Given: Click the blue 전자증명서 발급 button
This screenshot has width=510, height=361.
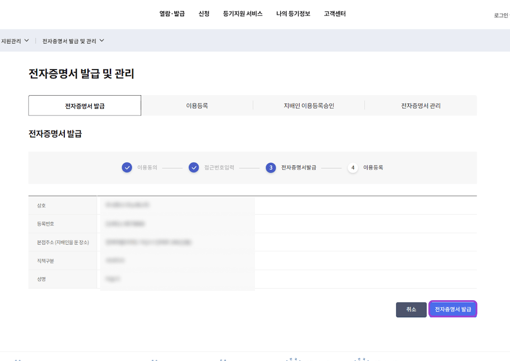Looking at the screenshot, I should (453, 309).
